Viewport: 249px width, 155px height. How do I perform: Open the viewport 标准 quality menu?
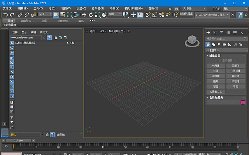[103, 31]
